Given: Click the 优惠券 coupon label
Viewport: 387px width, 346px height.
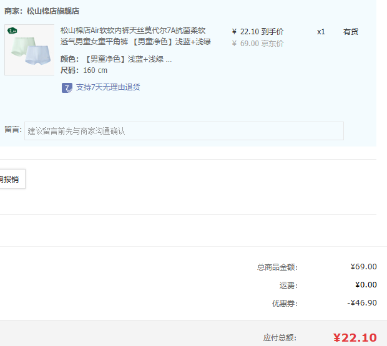Looking at the screenshot, I should pos(285,304).
